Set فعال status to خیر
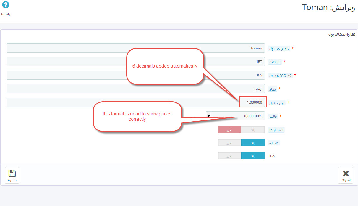Screen dimensions: 358x206 (x=229, y=156)
